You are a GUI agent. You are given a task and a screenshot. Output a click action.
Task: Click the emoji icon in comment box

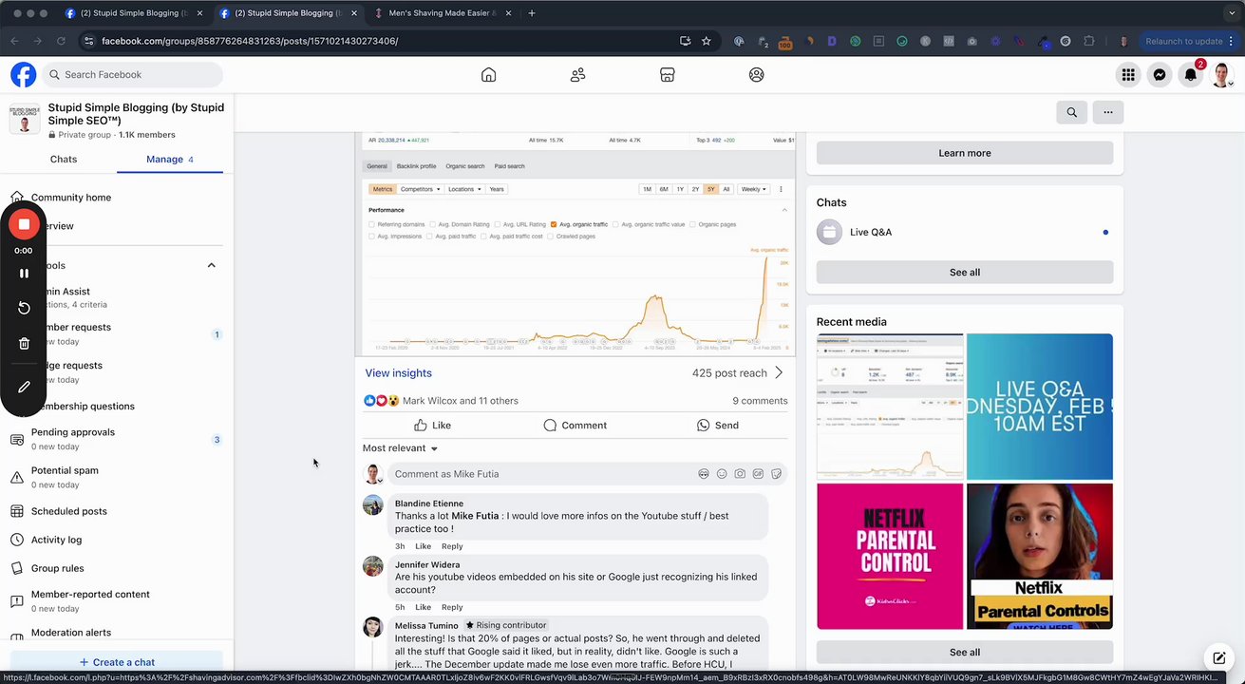point(722,474)
